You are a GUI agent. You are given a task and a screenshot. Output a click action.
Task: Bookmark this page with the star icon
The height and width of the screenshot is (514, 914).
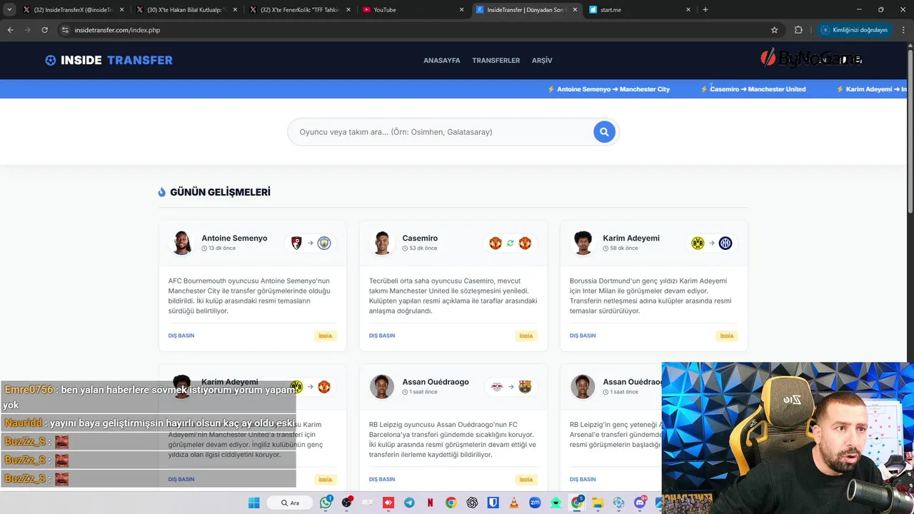tap(774, 30)
